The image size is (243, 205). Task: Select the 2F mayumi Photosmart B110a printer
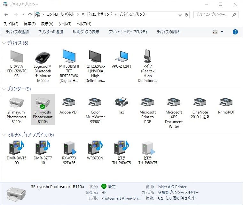16,102
